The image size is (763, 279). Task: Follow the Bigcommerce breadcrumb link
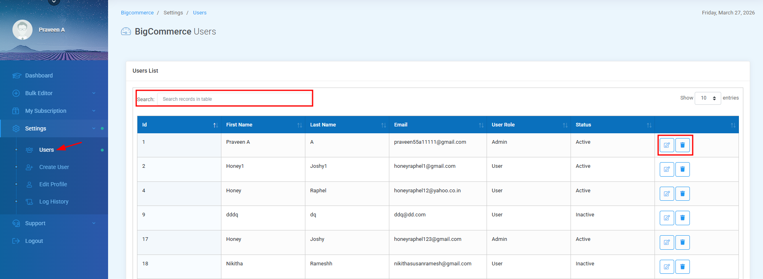137,13
